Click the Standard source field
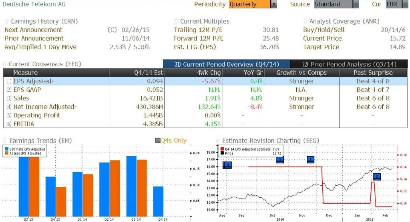 (x=334, y=4)
